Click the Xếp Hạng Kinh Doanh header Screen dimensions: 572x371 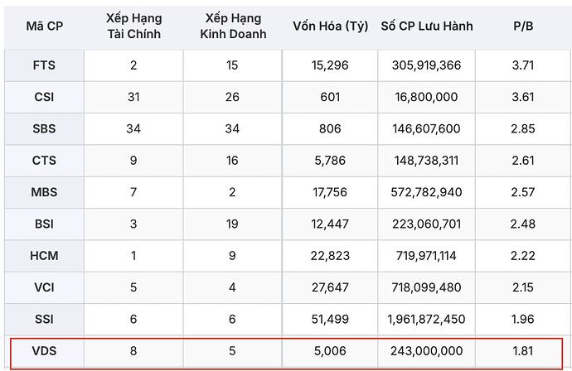[232, 26]
